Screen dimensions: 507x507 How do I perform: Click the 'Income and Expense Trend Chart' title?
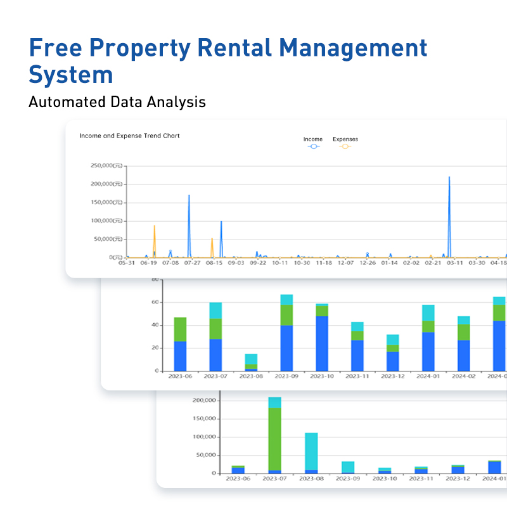click(129, 136)
